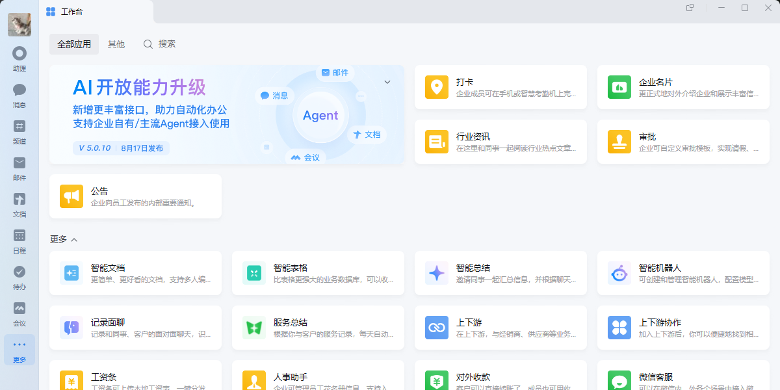Open the 记录面聊 app icon
Viewport: 780px width, 390px height.
tap(71, 328)
